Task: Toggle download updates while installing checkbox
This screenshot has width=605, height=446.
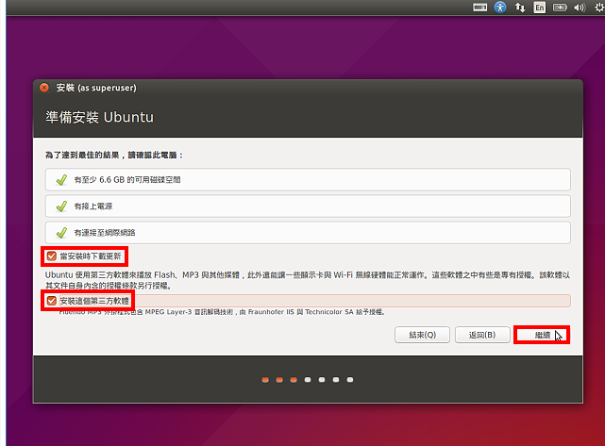Action: [51, 256]
